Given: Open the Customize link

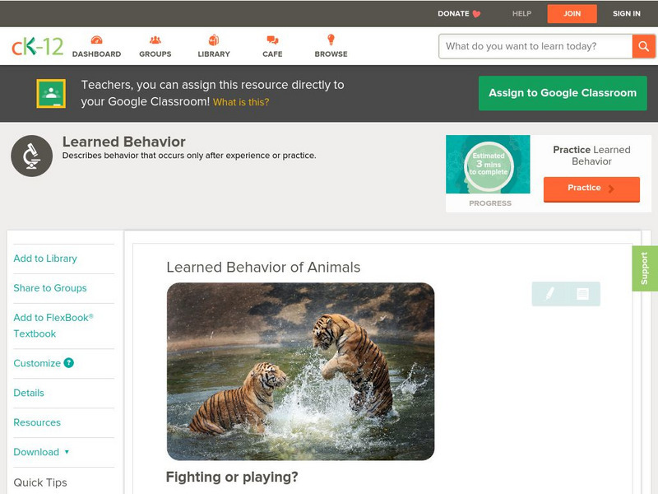Looking at the screenshot, I should 37,363.
